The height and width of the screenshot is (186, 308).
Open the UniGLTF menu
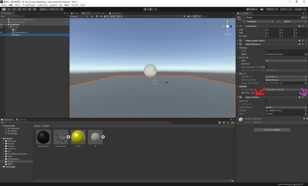(x=53, y=5)
